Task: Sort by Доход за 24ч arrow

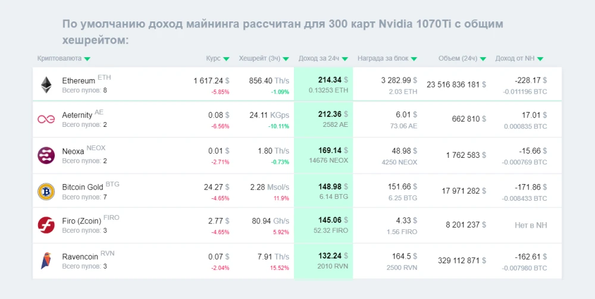Action: click(x=345, y=59)
